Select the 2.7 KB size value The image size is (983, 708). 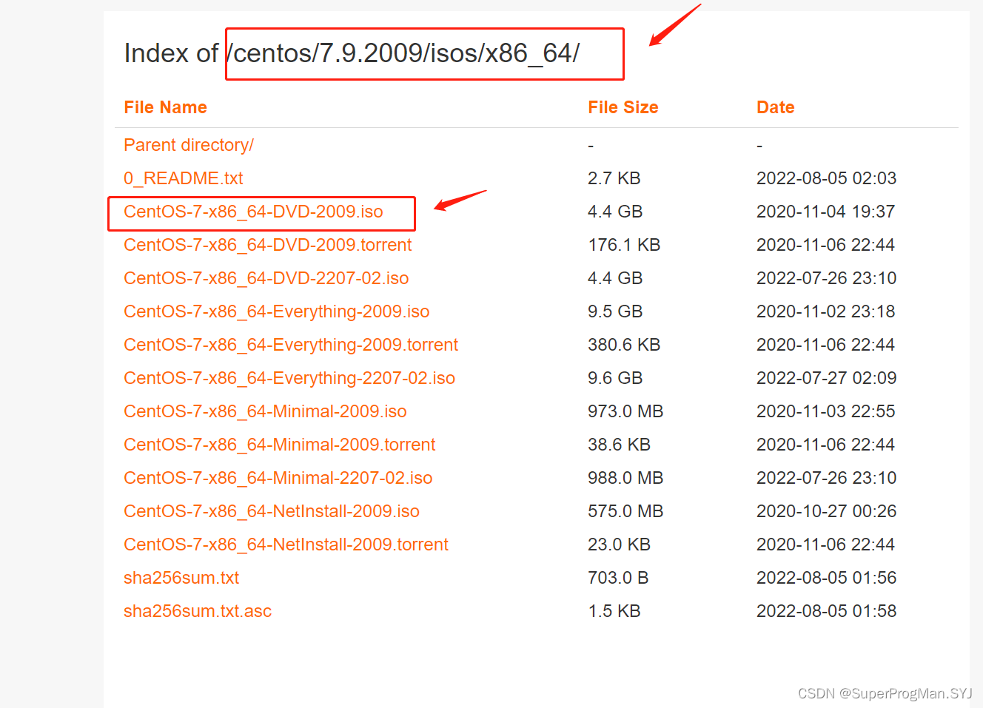tap(614, 178)
